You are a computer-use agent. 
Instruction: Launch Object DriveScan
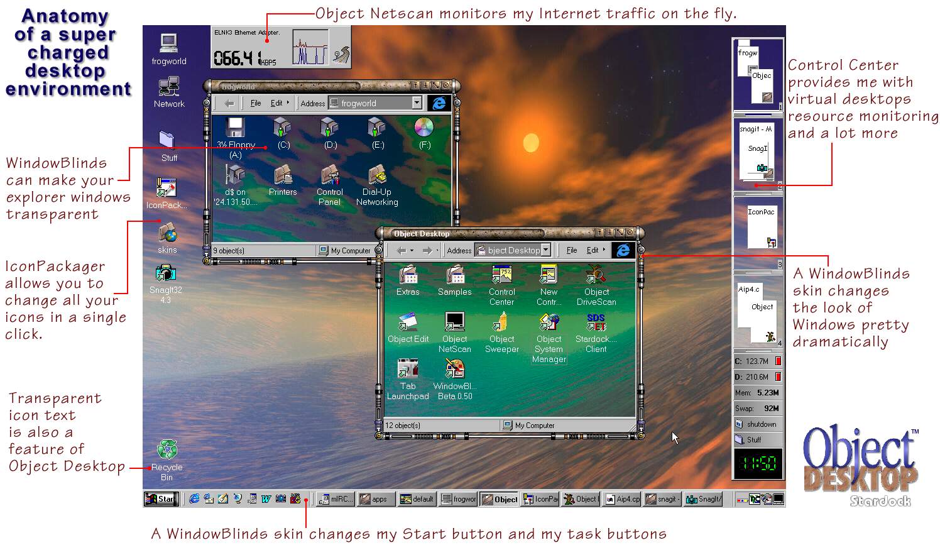pyautogui.click(x=596, y=285)
